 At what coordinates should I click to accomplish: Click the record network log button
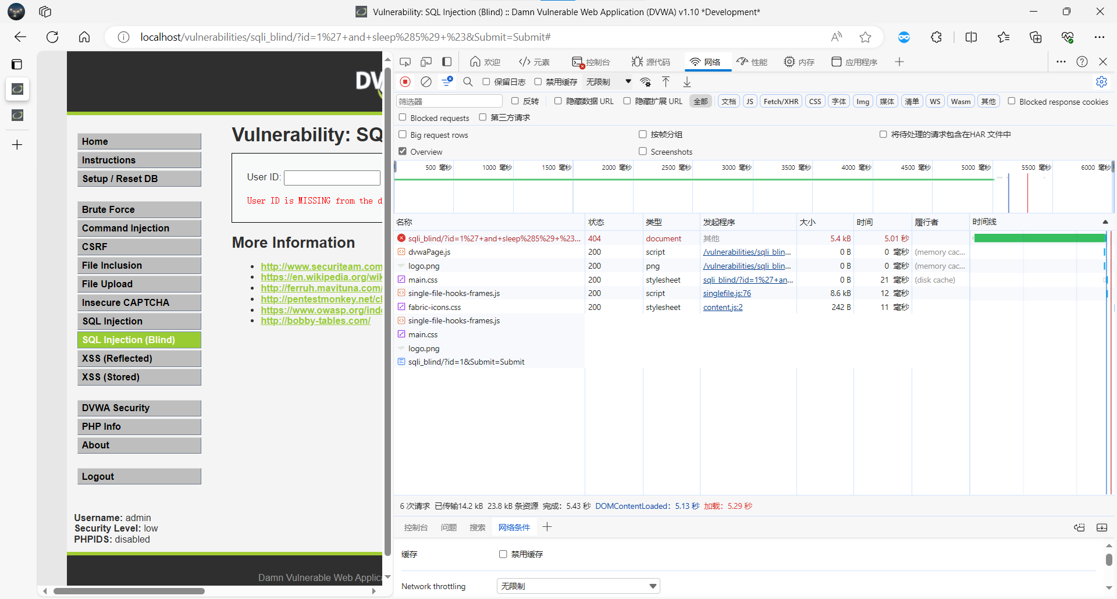tap(405, 82)
